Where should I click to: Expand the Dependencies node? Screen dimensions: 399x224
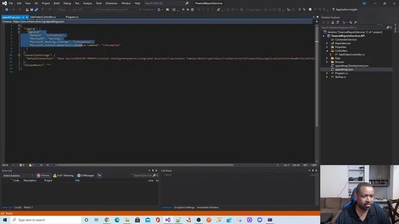327,44
